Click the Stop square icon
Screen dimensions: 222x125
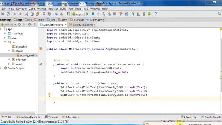point(114,14)
